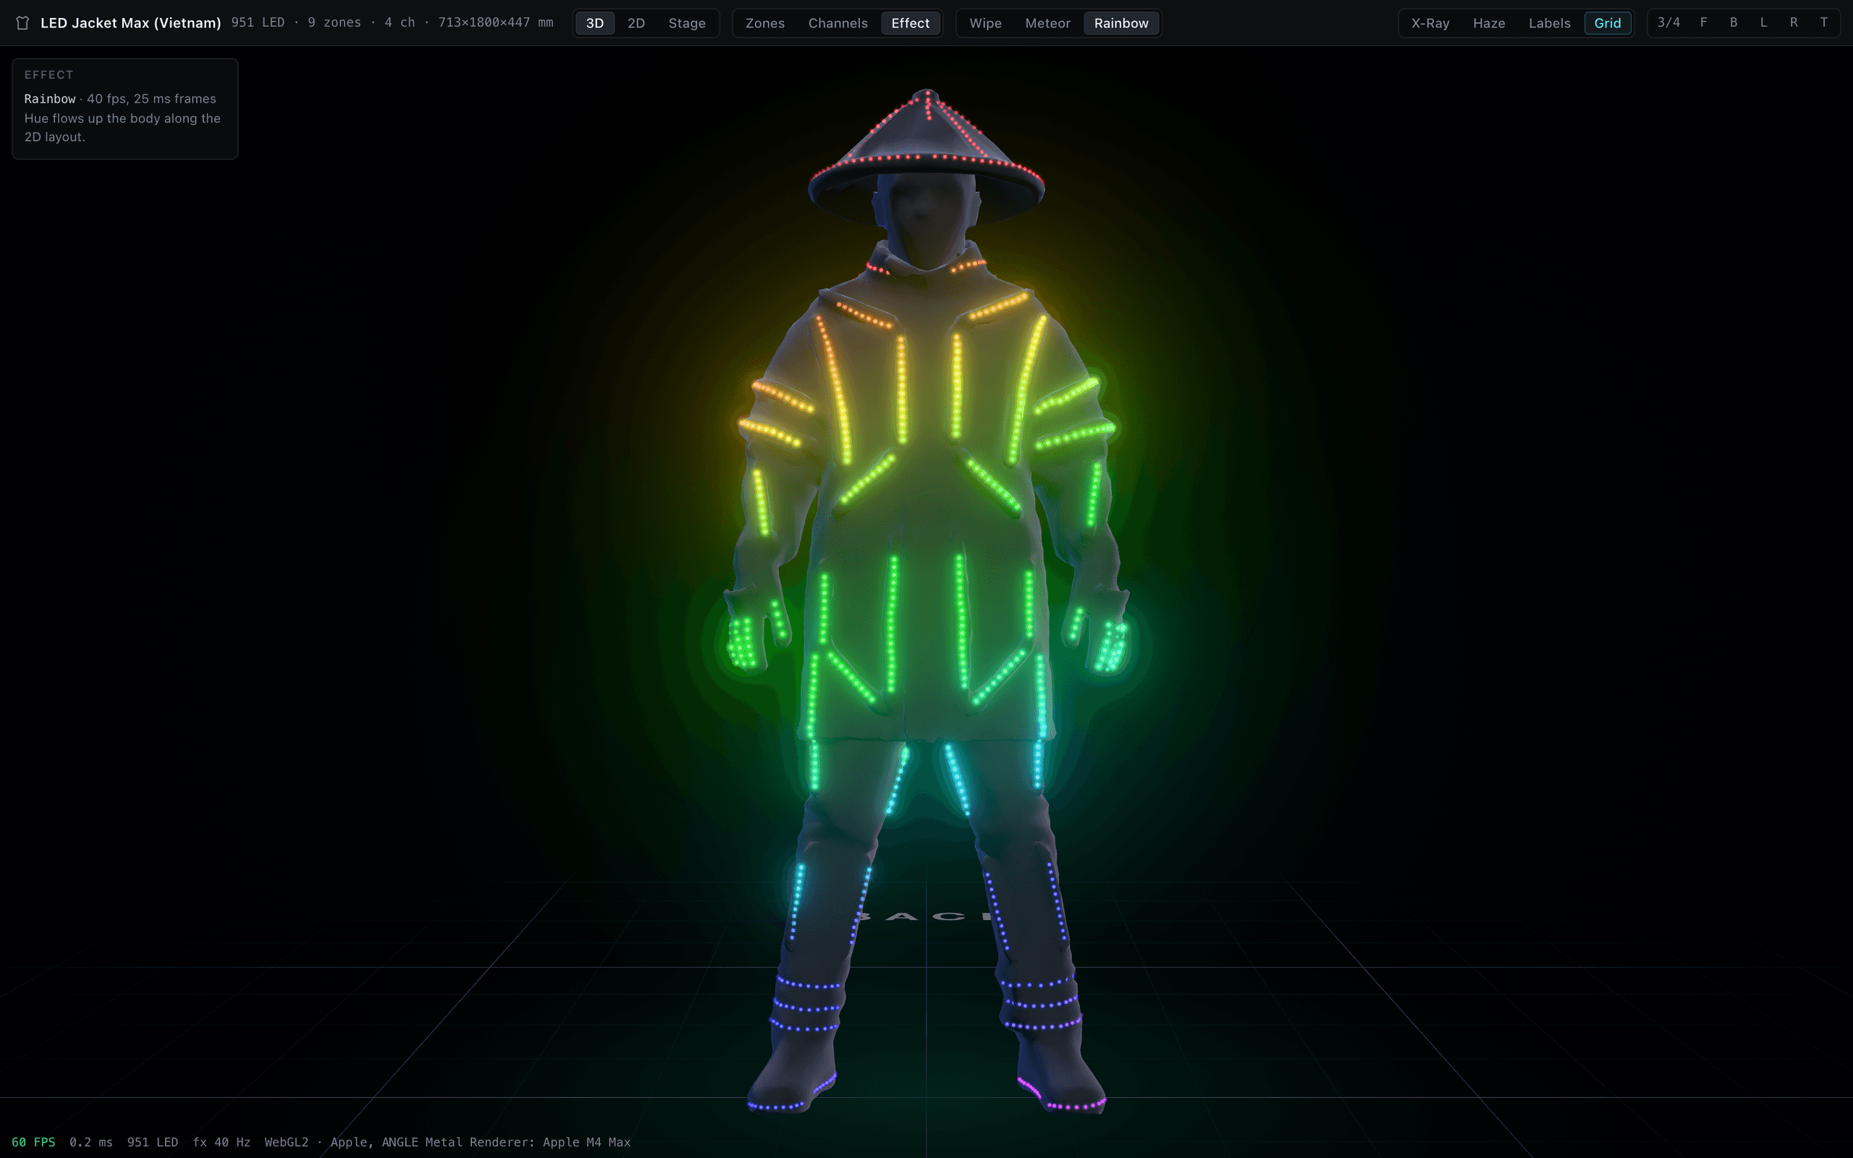Set camera to back view B
The image size is (1853, 1158).
coord(1734,22)
